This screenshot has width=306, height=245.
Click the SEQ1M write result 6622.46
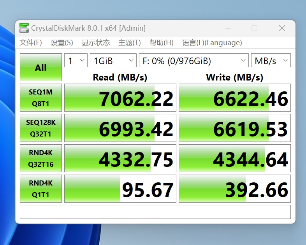[x=235, y=98]
